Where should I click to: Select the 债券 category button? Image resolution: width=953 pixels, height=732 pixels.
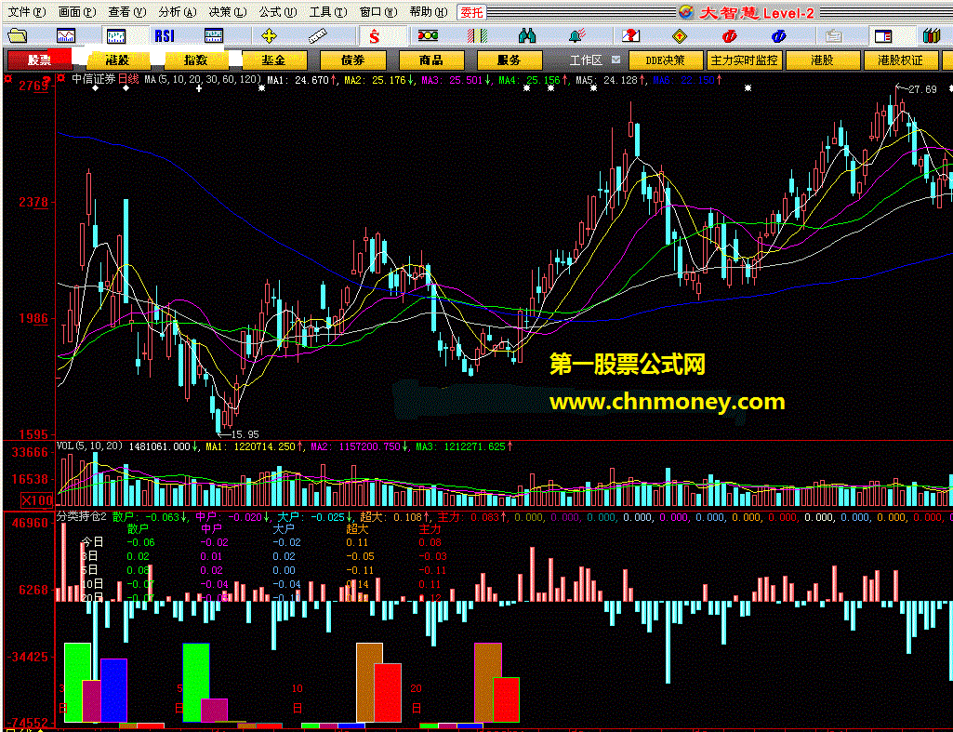click(x=353, y=60)
